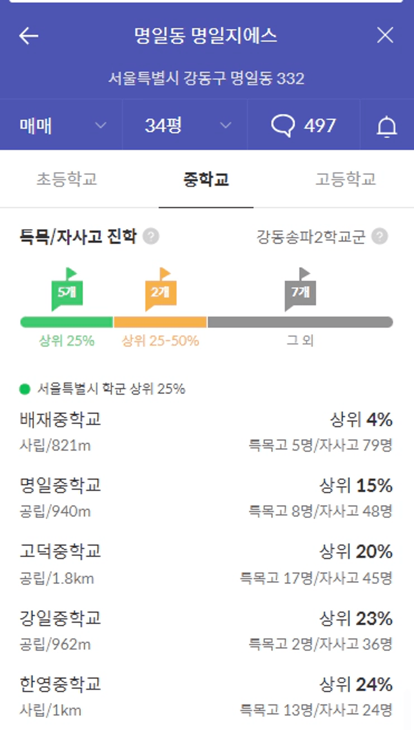The image size is (414, 730).
Task: Open 명일중학교 school entry
Action: pos(206,497)
